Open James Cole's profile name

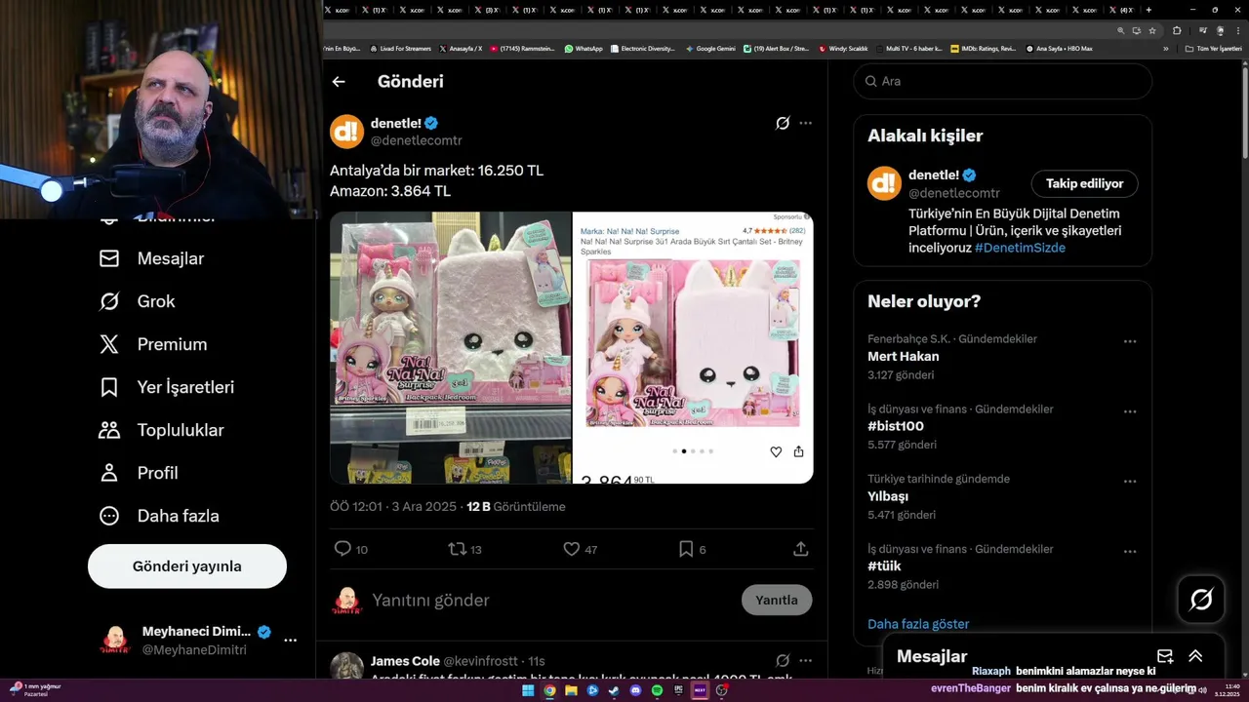(405, 661)
